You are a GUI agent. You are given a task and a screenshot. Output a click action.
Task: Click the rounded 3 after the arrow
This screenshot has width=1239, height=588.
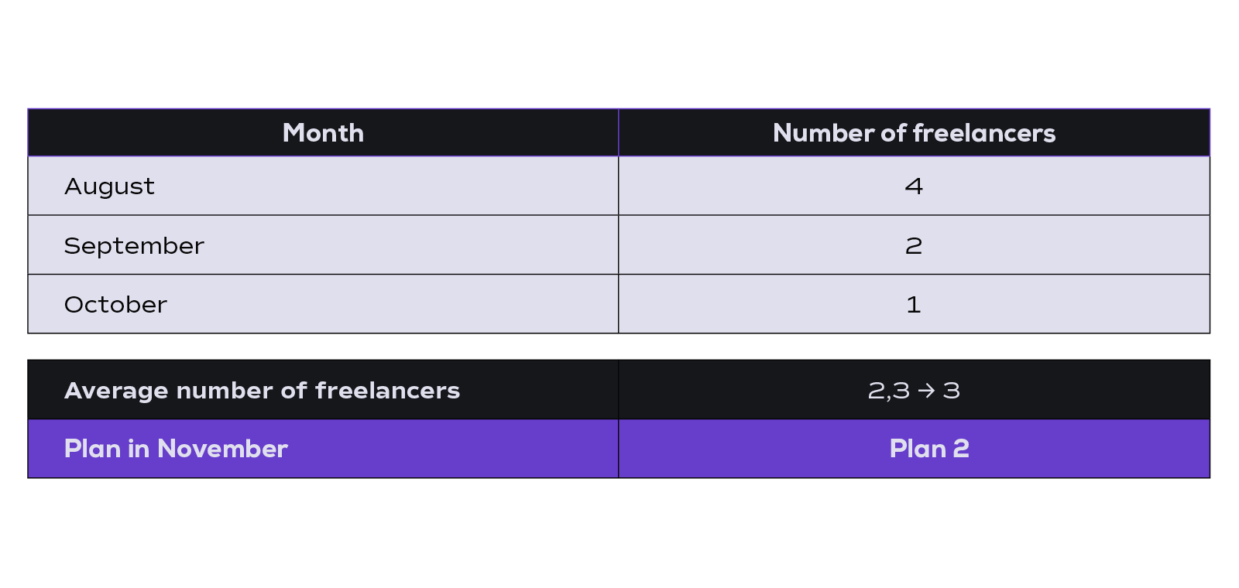click(952, 391)
